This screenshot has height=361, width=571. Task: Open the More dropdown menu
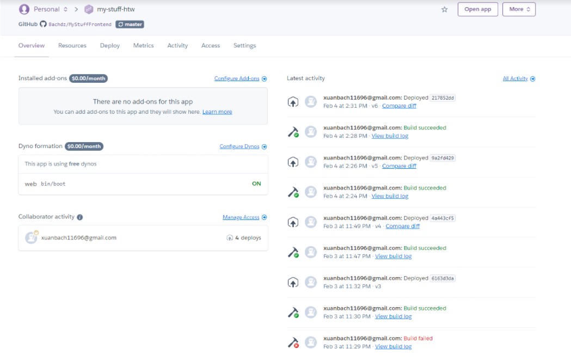[x=519, y=9]
